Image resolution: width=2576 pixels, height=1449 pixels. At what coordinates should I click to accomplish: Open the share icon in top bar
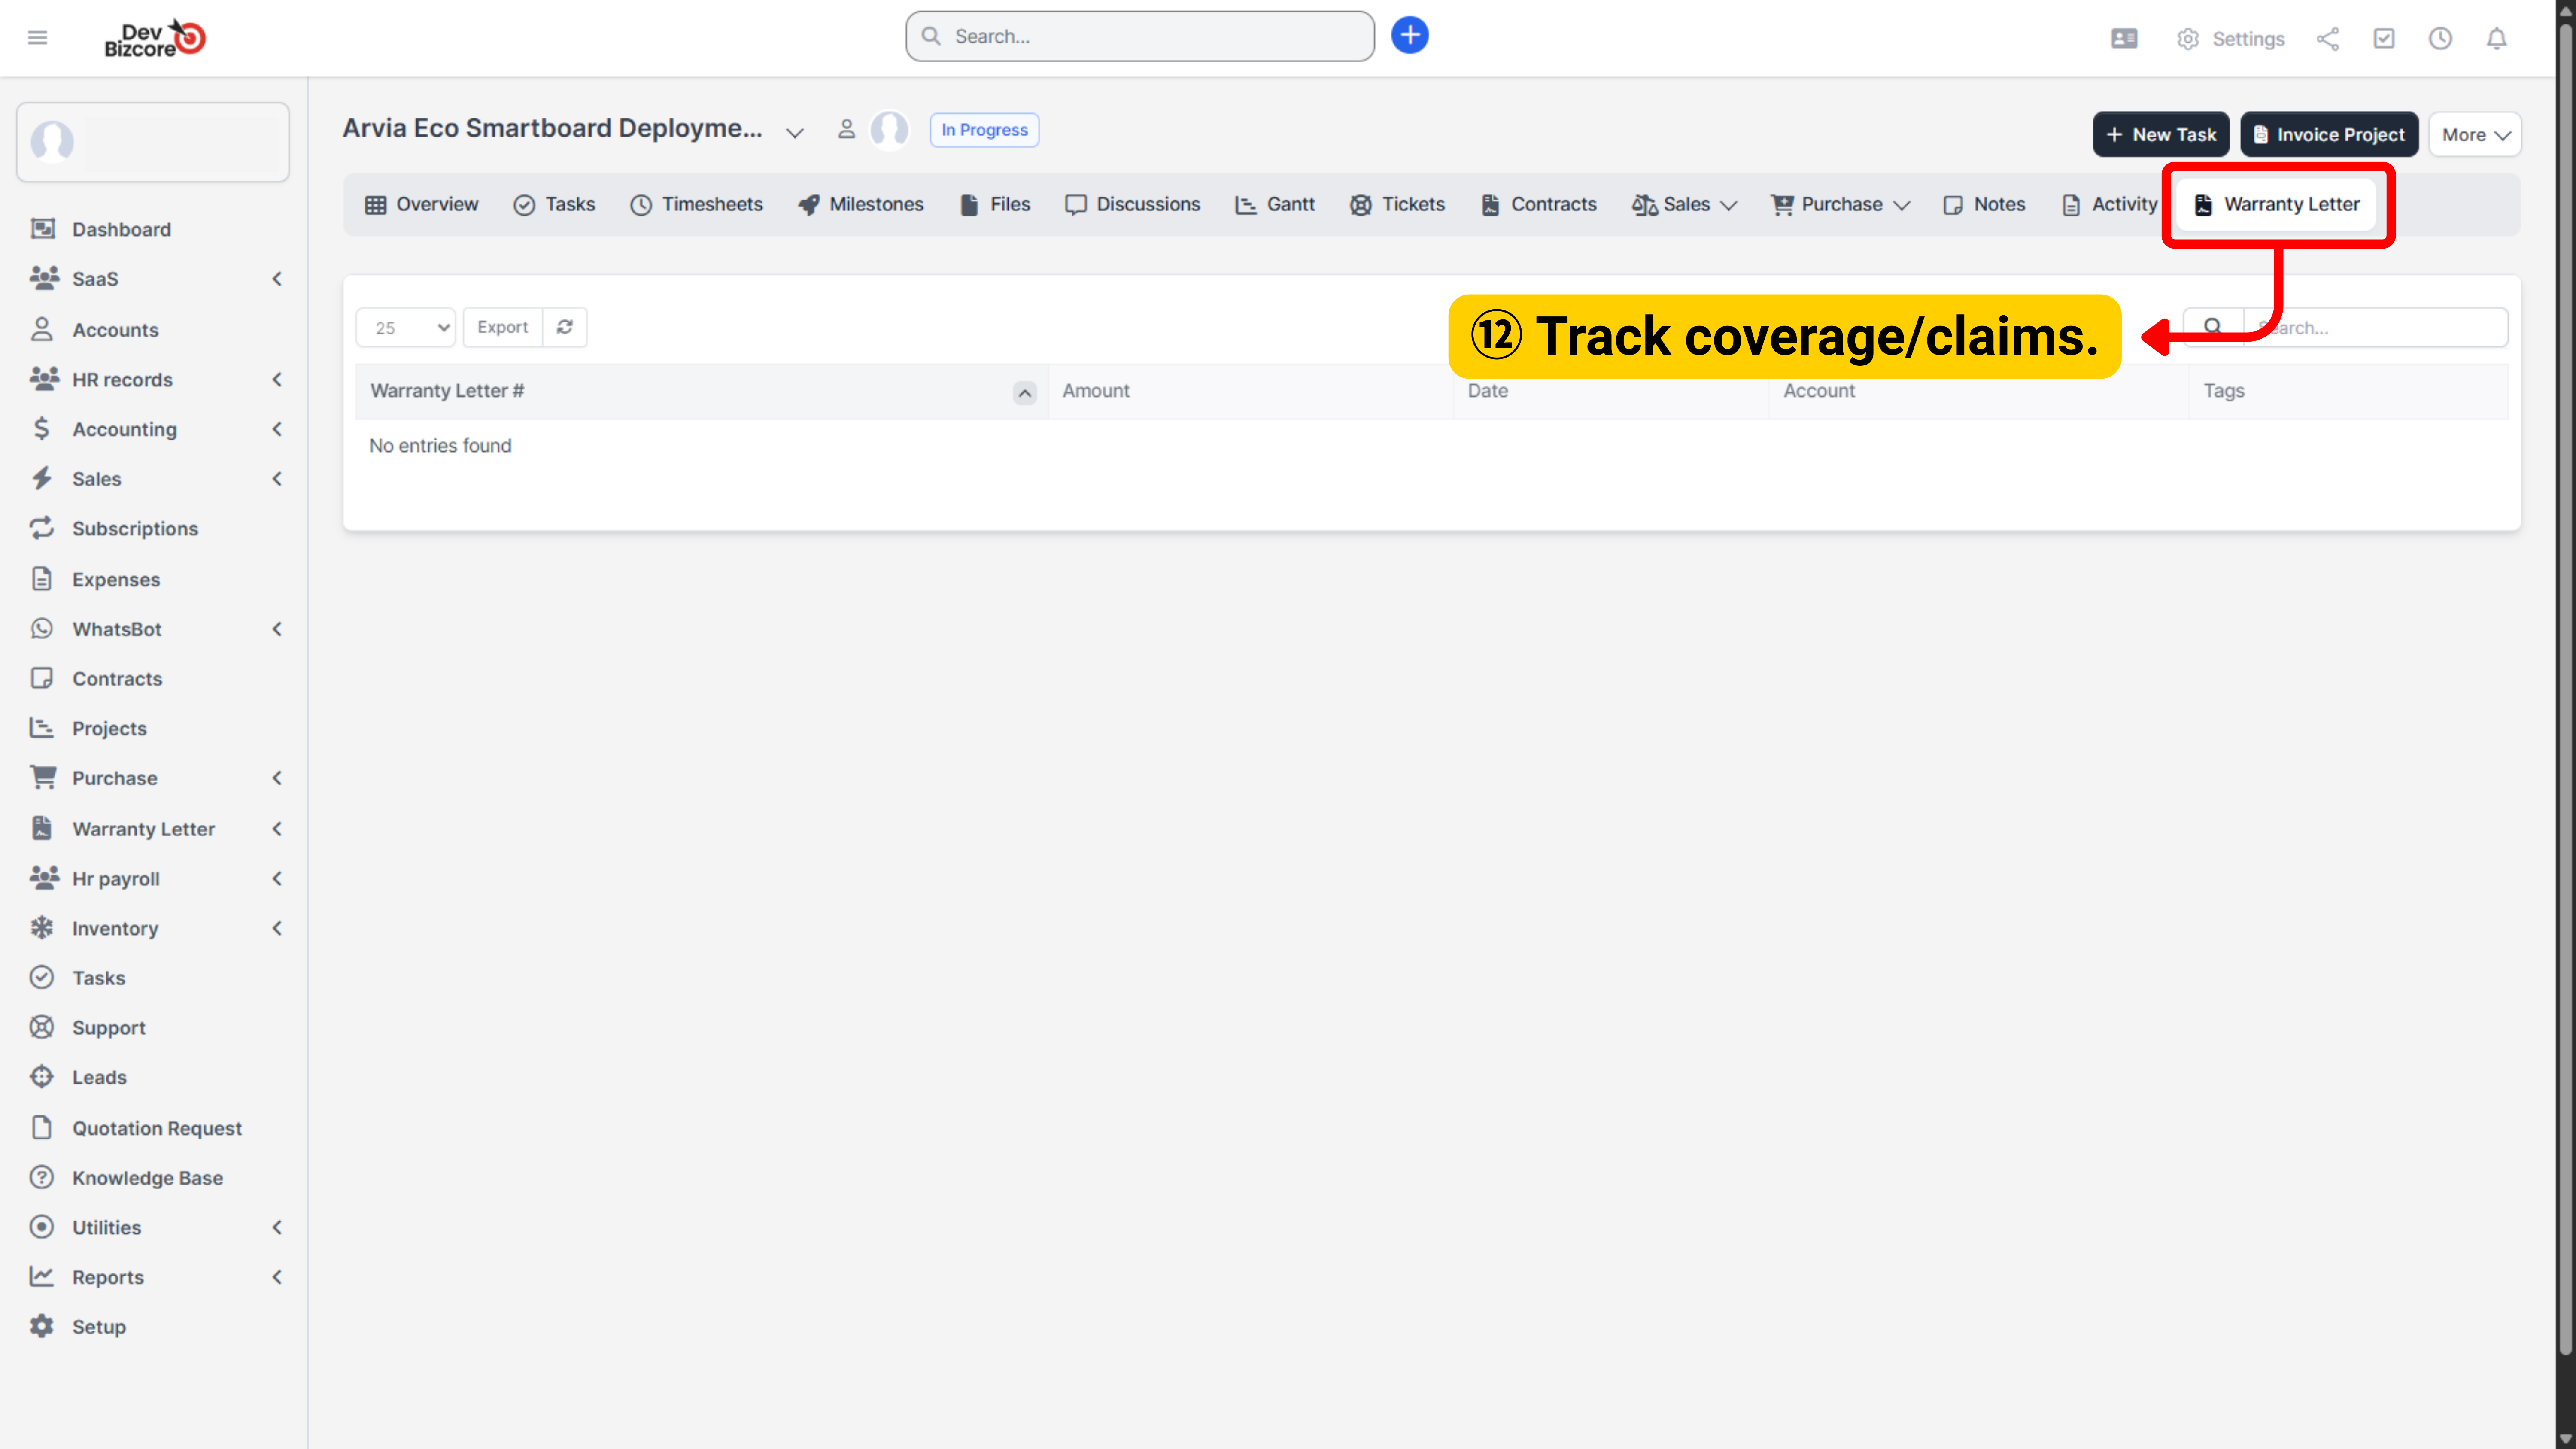(x=2327, y=39)
